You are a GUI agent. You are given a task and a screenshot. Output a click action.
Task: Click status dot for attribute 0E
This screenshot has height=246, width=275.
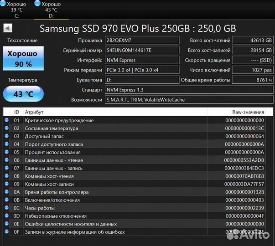pyautogui.click(x=7, y=224)
